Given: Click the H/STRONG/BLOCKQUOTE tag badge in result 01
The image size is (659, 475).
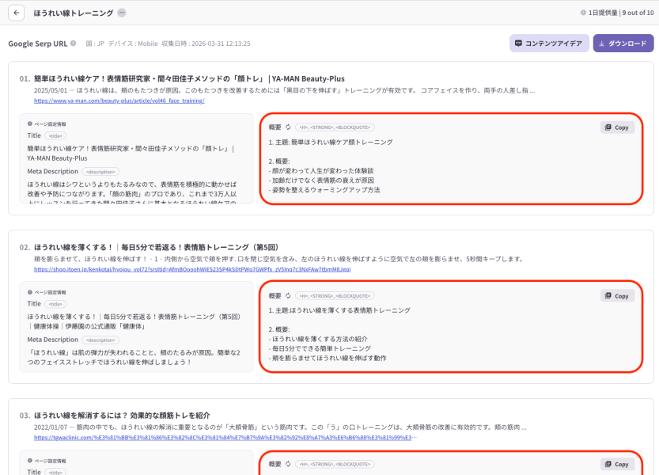Looking at the screenshot, I should coord(335,127).
